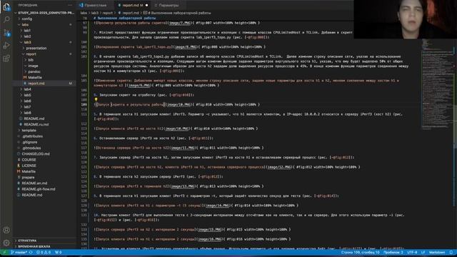Viewport: 457px width, 257px height.
Task: Click the explorer panel more actions ellipsis
Action: 70,5
